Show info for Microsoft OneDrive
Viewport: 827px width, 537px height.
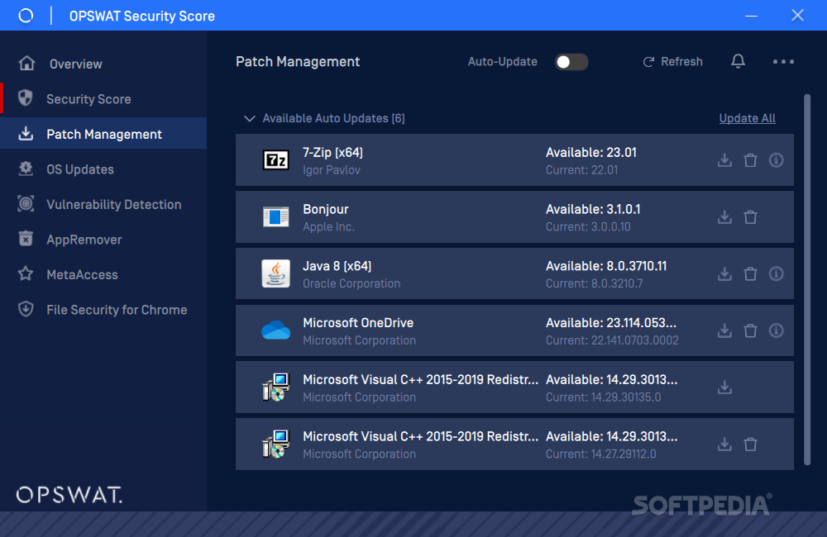click(x=776, y=330)
